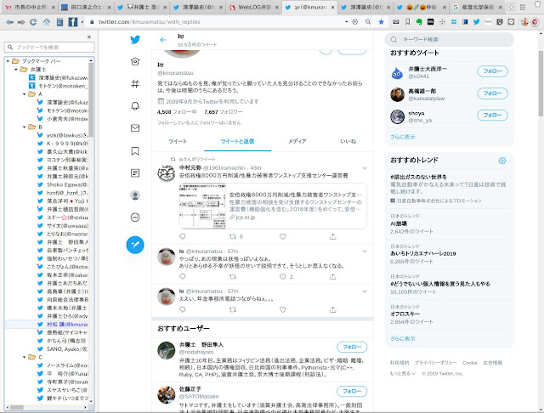Screen dimensions: 544x413
Task: Collapse bookmark folder A
Action: (25, 94)
